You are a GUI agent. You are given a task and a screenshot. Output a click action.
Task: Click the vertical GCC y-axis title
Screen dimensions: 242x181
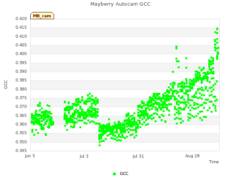(6, 84)
